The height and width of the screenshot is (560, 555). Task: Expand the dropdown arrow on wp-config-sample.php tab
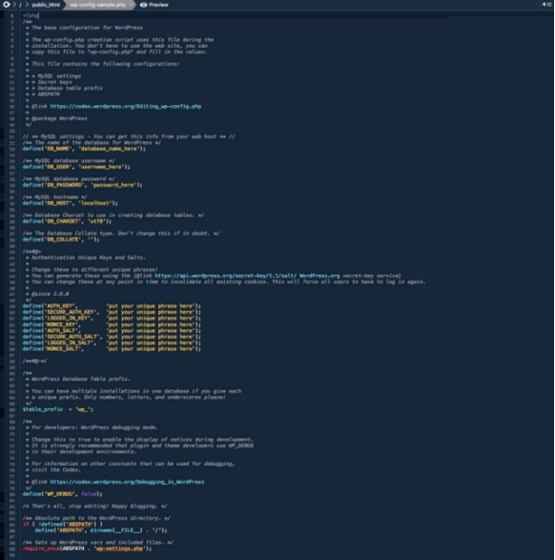[131, 5]
